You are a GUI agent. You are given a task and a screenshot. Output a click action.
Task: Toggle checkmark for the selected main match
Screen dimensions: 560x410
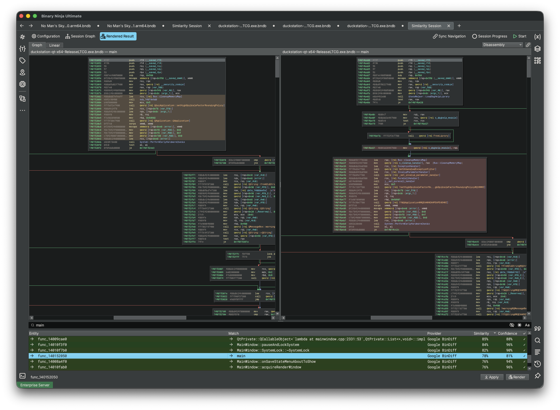tap(524, 356)
